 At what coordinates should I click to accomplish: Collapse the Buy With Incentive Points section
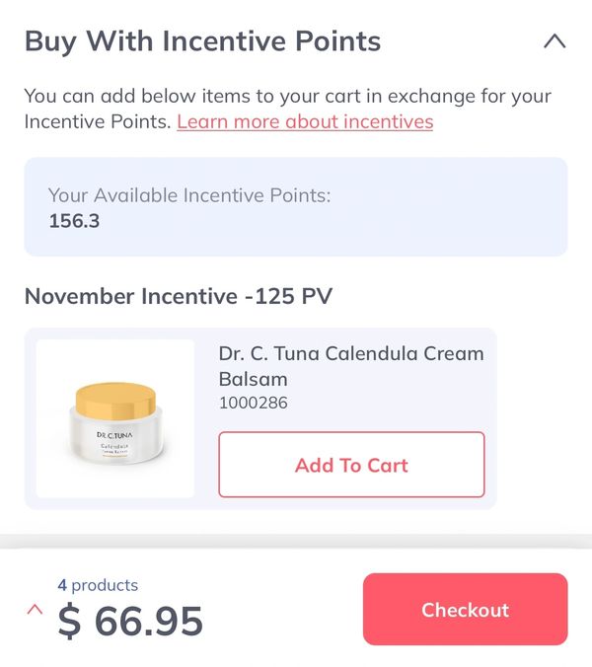point(555,41)
